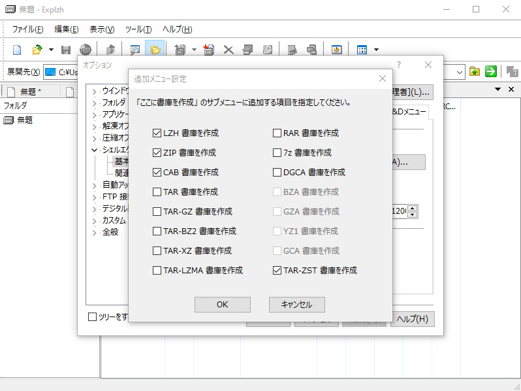The image size is (521, 391).
Task: Collapse シェルエクステンション node in options tree
Action: click(95, 150)
